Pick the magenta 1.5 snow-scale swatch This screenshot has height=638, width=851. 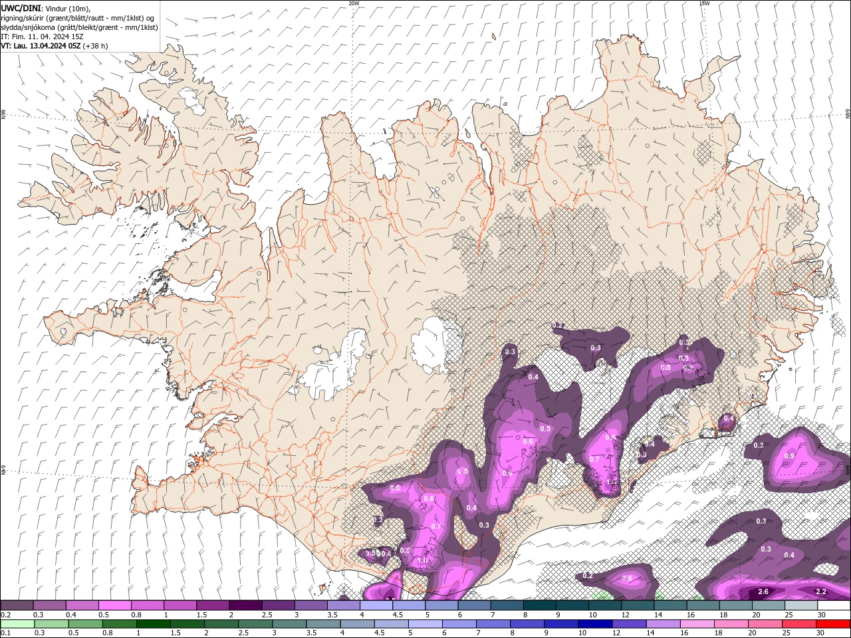(212, 605)
